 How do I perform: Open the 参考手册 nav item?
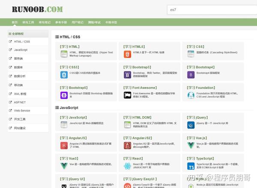coord(61,22)
